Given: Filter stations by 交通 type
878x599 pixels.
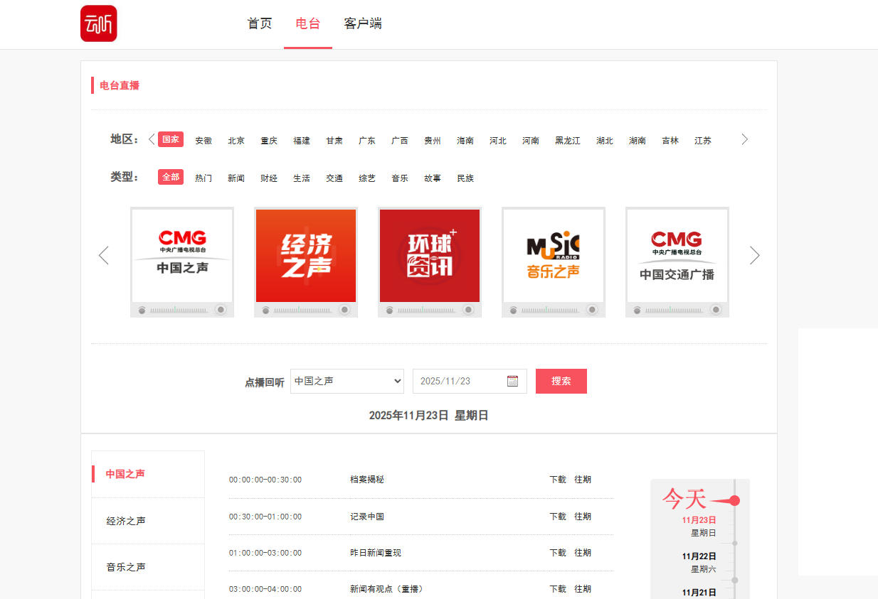Looking at the screenshot, I should click(334, 178).
